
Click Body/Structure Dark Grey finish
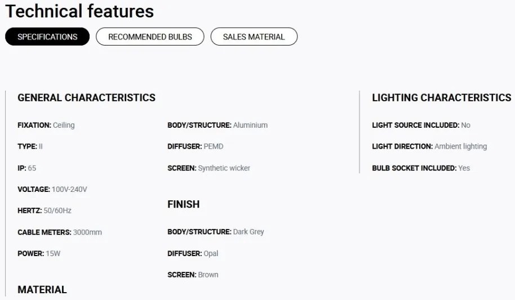tap(216, 232)
